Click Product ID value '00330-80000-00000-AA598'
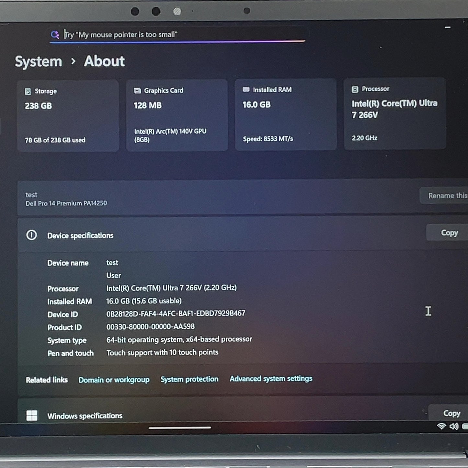Image resolution: width=468 pixels, height=468 pixels. [x=151, y=326]
